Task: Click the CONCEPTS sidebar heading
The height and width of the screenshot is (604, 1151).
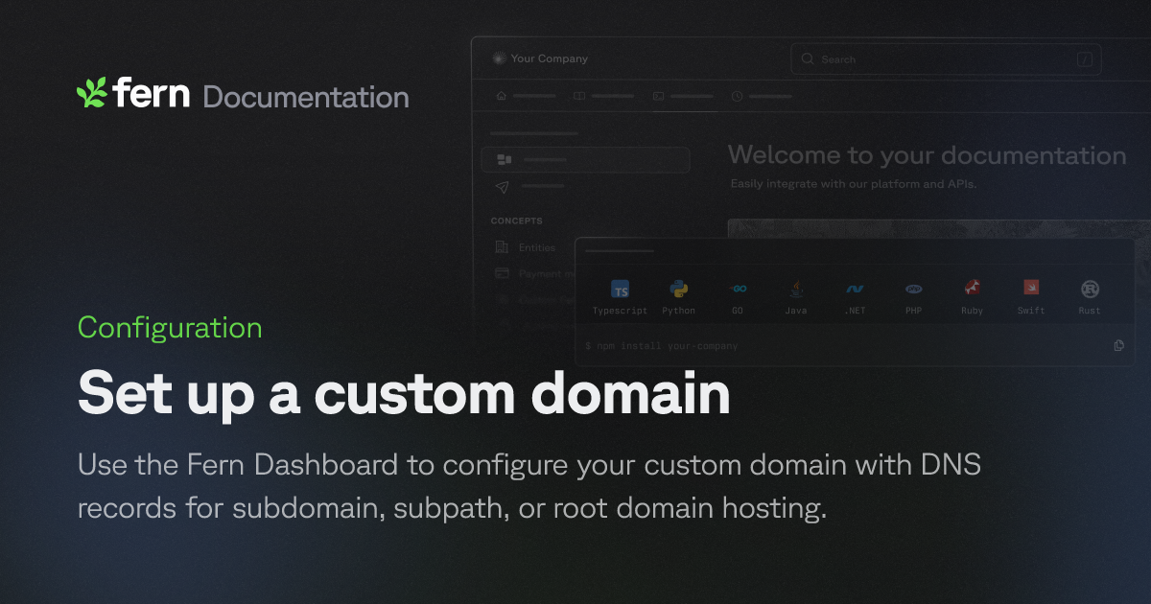Action: [516, 221]
